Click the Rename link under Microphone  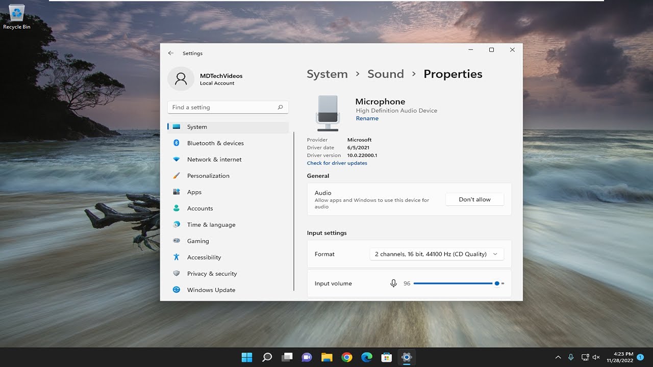pyautogui.click(x=367, y=118)
